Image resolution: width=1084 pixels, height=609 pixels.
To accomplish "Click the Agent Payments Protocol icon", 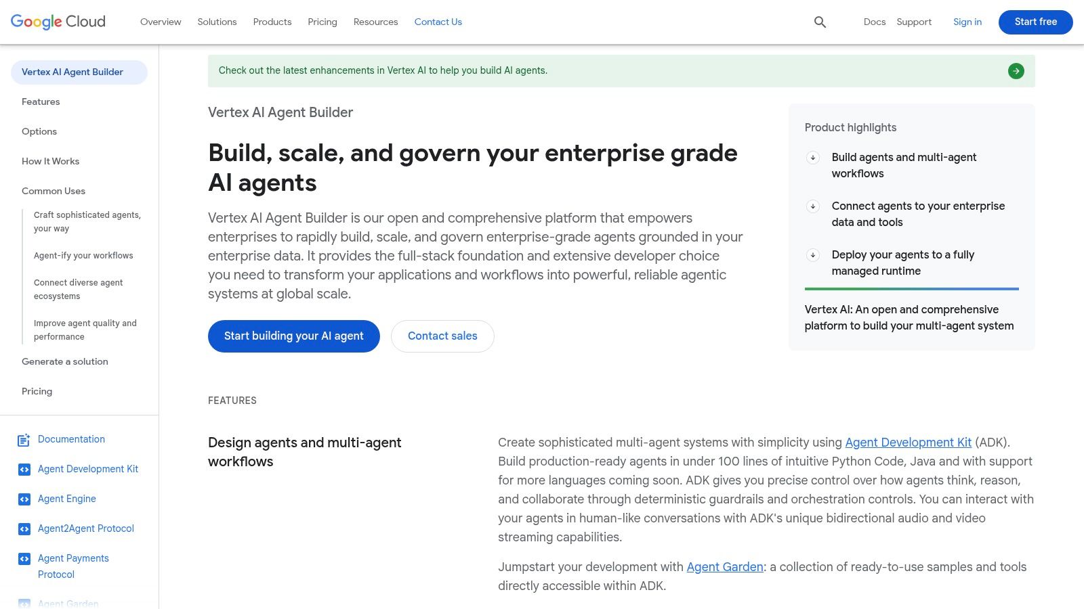I will click(x=23, y=558).
